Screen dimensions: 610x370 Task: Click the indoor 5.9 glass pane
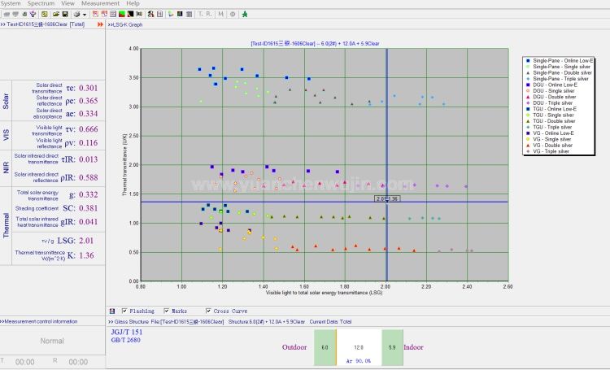(x=392, y=347)
